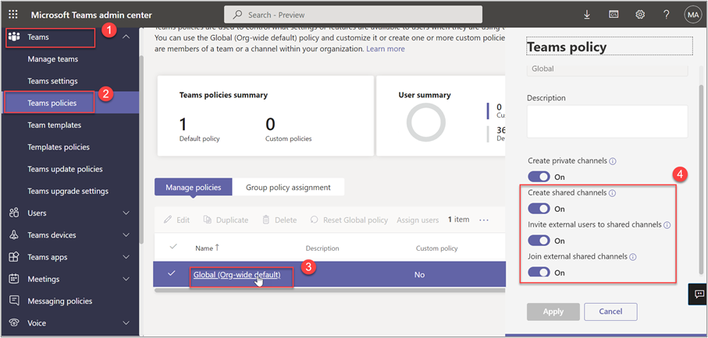Click the download icon in header
This screenshot has width=708, height=338.
(587, 14)
